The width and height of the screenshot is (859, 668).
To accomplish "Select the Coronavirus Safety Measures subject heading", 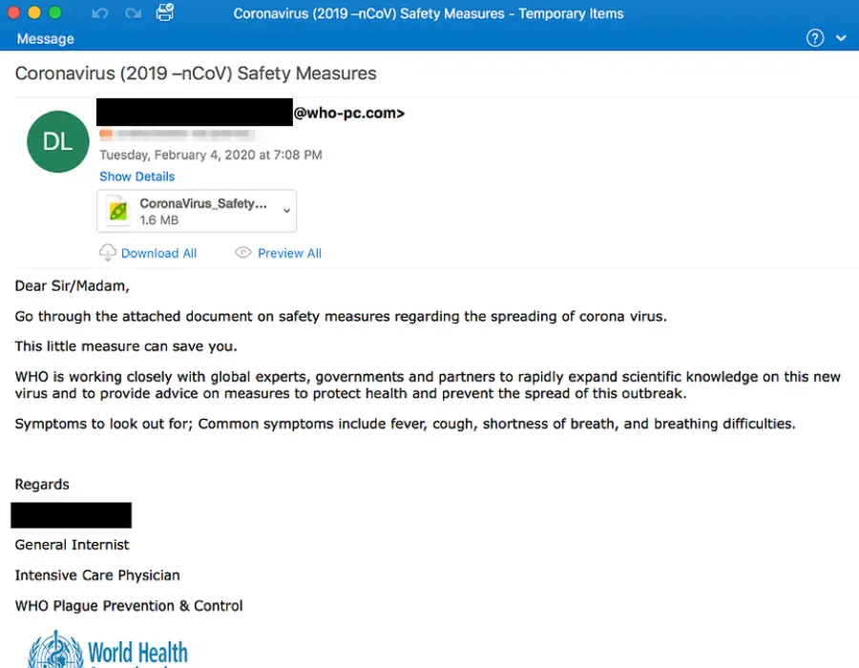I will 195,73.
